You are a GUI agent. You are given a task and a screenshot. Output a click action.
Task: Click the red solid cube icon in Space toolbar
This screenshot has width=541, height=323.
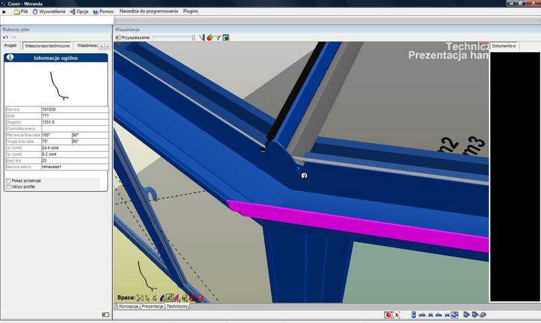click(x=199, y=297)
